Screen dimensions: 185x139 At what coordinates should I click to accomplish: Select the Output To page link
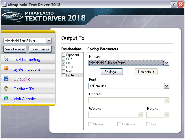pyautogui.click(x=22, y=79)
